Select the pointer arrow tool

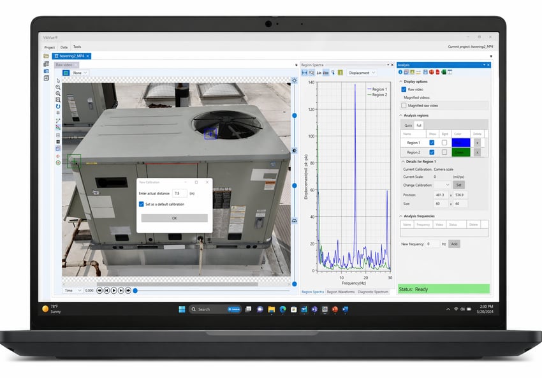(58, 80)
